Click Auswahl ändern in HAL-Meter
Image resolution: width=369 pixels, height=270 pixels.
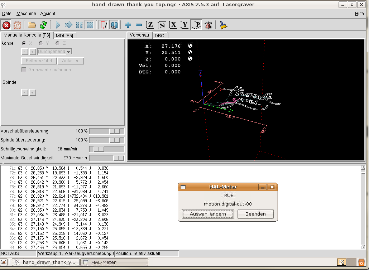(208, 214)
